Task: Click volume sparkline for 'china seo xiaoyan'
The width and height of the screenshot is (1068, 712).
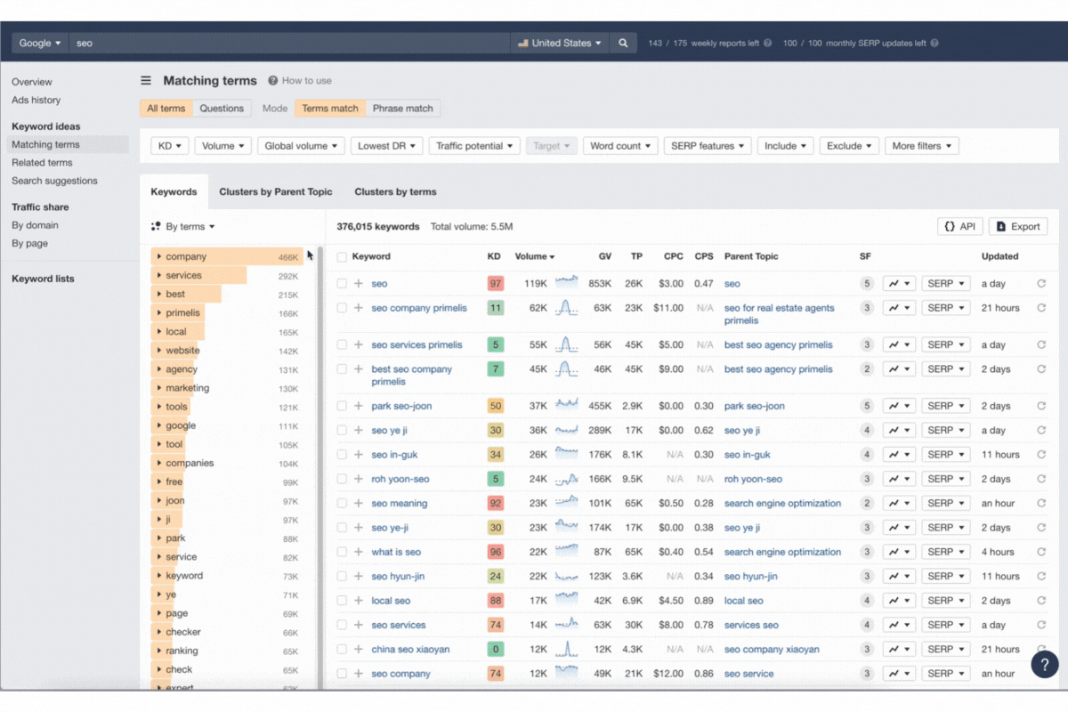Action: click(567, 649)
